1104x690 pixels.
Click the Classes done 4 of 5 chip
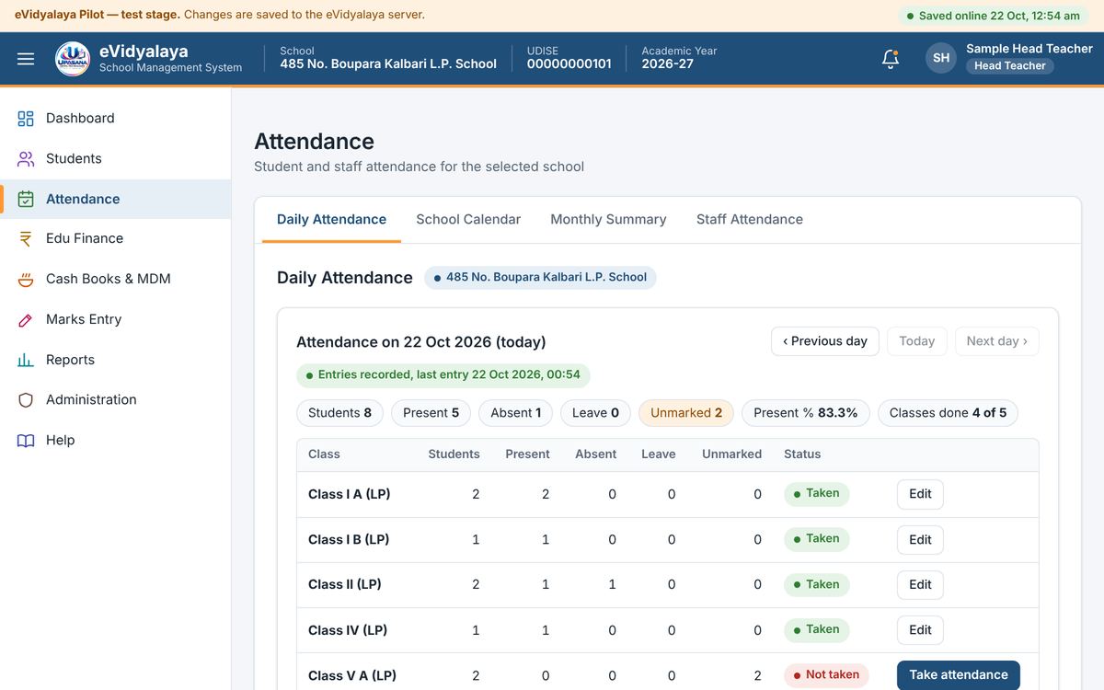coord(948,413)
